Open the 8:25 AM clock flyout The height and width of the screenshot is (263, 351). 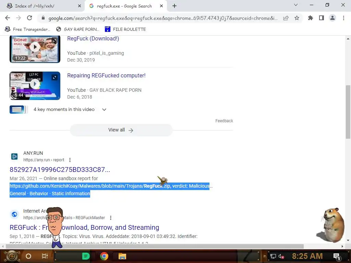[x=307, y=256]
